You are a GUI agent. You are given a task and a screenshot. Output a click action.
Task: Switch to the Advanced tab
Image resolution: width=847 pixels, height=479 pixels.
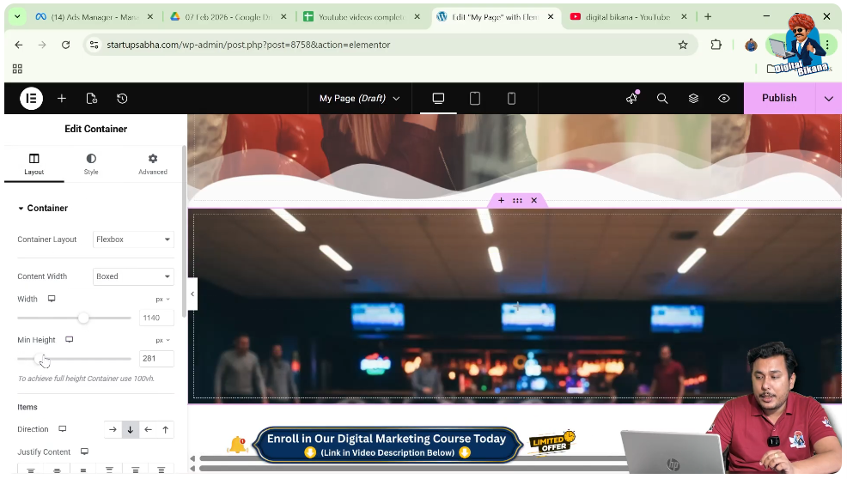click(x=153, y=164)
